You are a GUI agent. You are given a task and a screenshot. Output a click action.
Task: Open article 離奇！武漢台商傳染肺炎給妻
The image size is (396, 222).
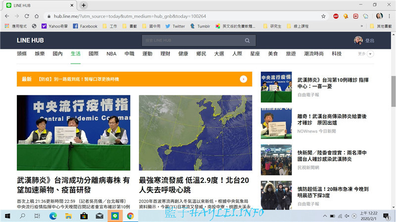click(332, 119)
